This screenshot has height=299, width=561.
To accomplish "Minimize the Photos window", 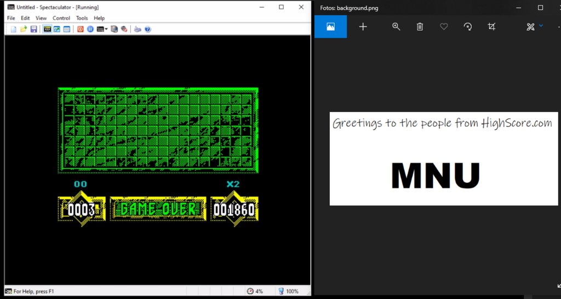I will pos(519,8).
